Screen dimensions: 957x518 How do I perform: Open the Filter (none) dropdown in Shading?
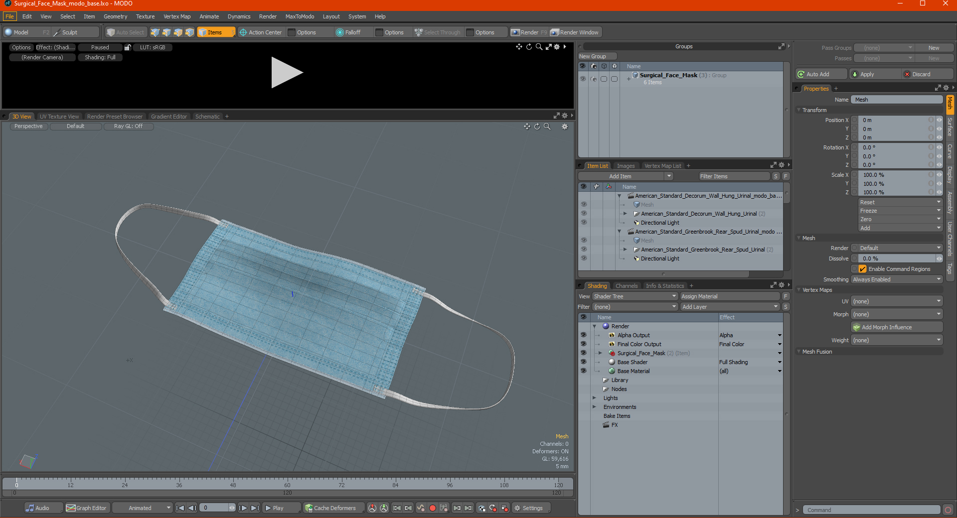point(635,307)
